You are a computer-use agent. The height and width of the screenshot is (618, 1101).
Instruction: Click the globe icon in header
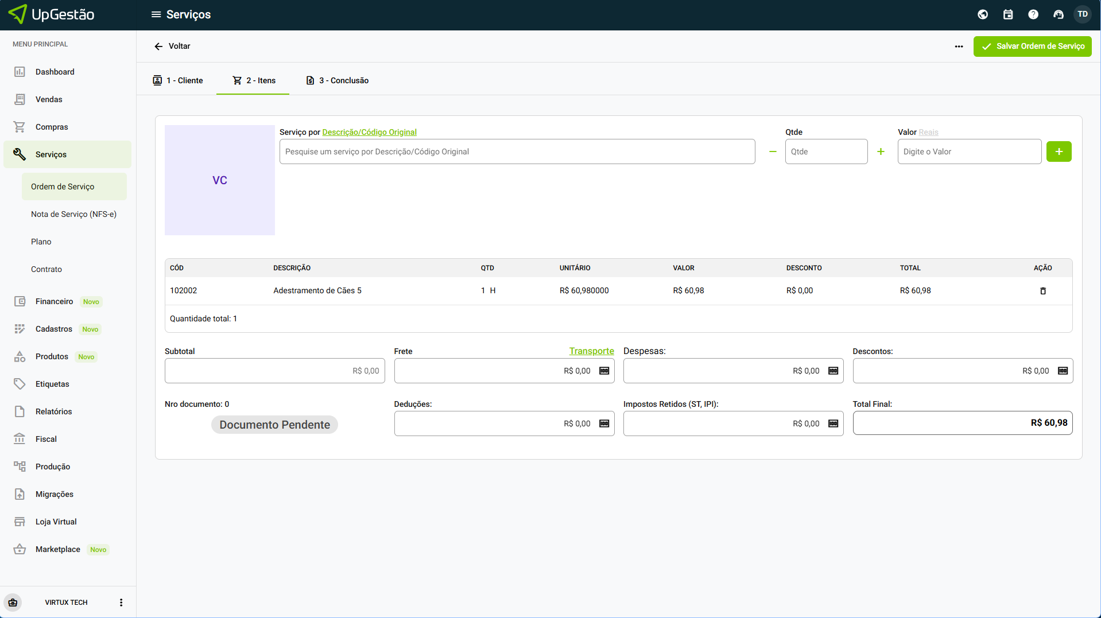click(x=982, y=14)
